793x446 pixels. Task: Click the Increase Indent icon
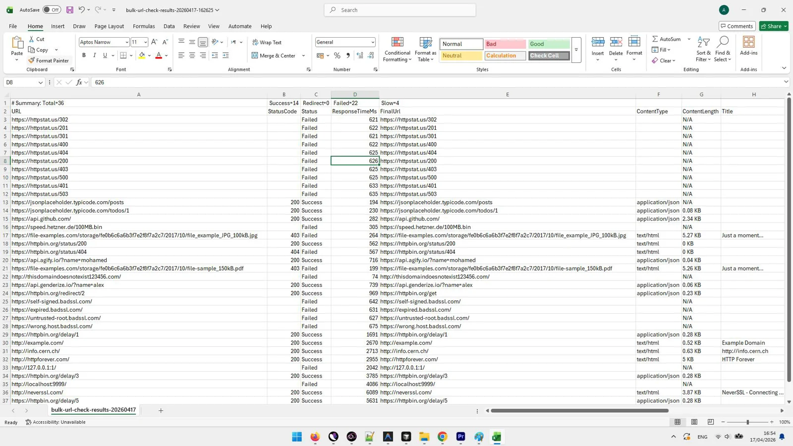pos(226,56)
